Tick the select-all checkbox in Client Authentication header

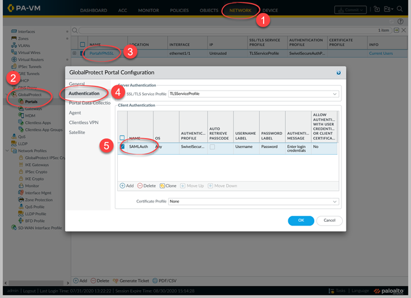point(123,137)
